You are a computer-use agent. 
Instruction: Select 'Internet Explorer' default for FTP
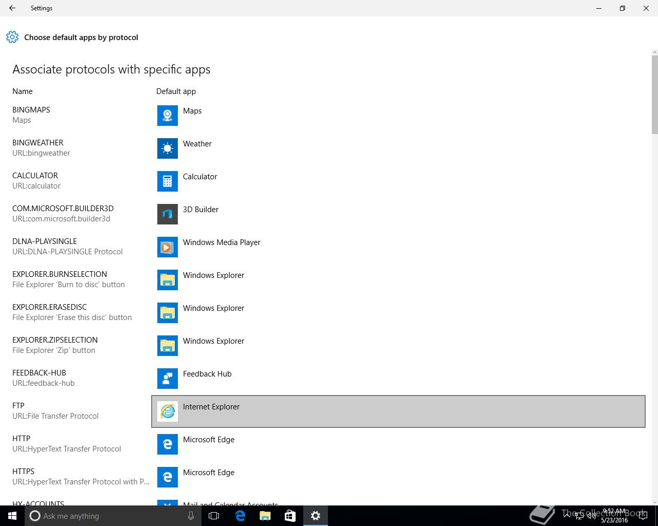click(211, 407)
